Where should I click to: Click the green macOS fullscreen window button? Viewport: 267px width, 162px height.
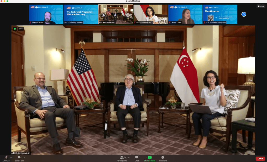click(8, 1)
